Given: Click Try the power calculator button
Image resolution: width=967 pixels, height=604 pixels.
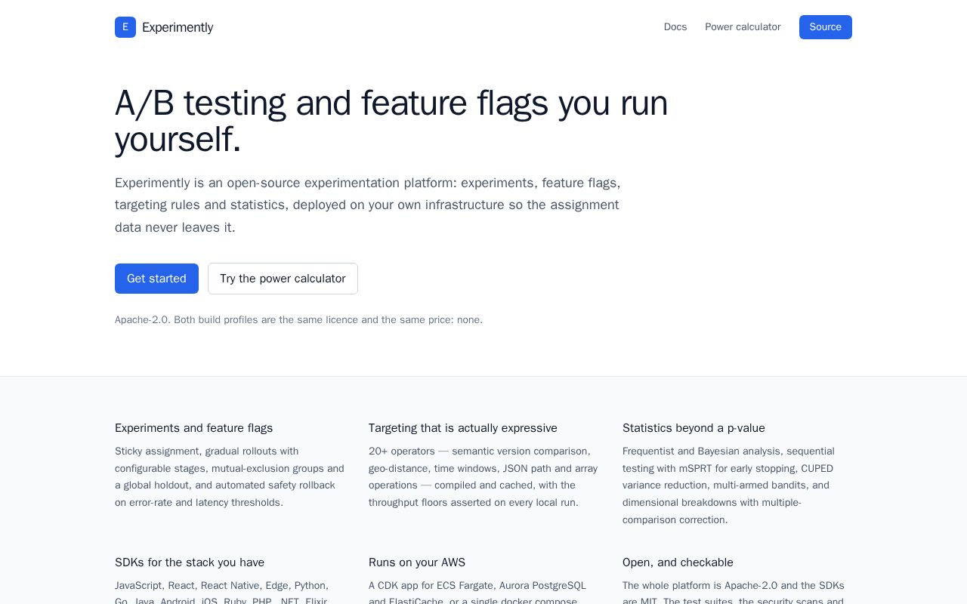Looking at the screenshot, I should (283, 279).
